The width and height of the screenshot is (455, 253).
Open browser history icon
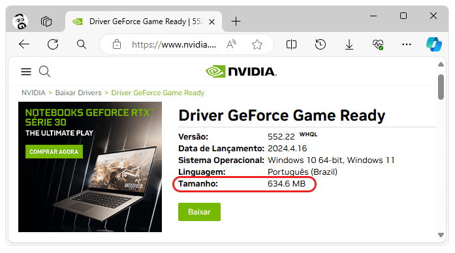coord(321,44)
